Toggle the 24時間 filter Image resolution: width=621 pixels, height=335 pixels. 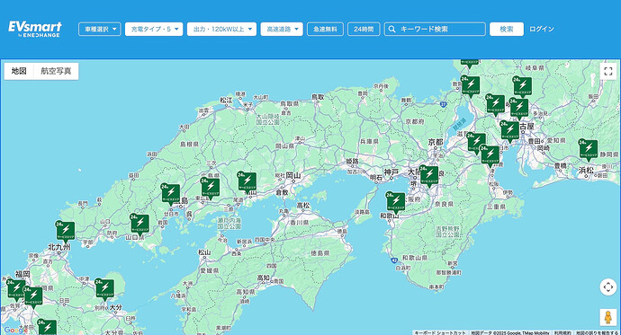point(364,29)
